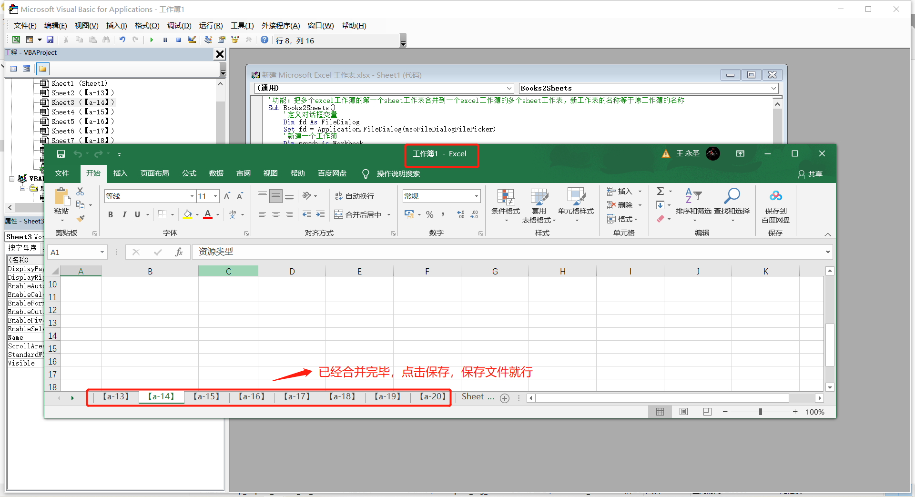Switch to sheet tab 【a-17】

tap(297, 396)
